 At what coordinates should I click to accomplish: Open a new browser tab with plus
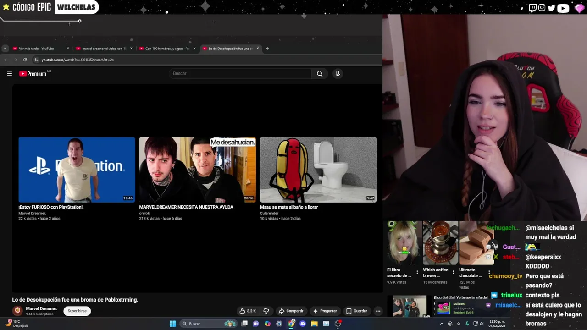tap(267, 48)
